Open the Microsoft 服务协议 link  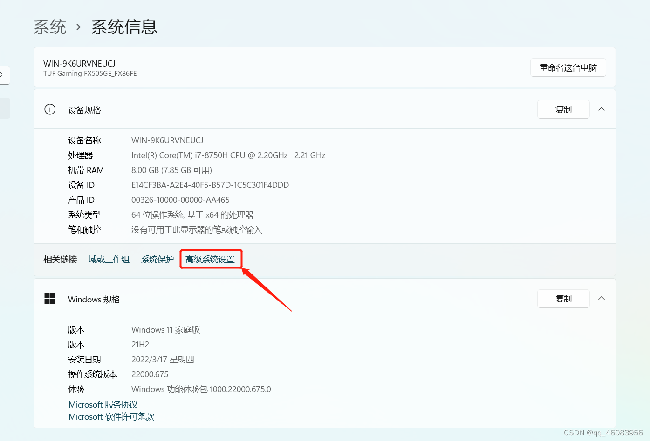coord(103,405)
